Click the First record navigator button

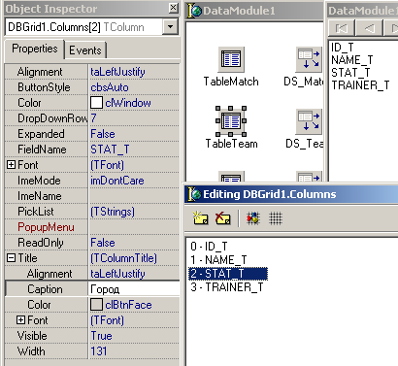point(342,28)
